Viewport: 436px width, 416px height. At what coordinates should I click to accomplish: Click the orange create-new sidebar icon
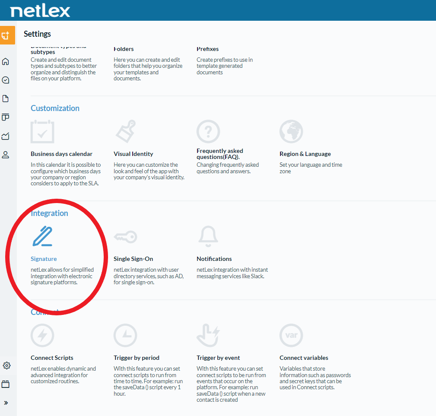pyautogui.click(x=7, y=35)
